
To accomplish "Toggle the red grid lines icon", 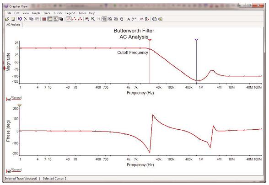I will tap(44, 19).
